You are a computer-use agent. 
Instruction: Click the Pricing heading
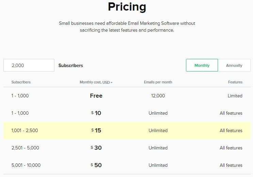[x=126, y=7]
